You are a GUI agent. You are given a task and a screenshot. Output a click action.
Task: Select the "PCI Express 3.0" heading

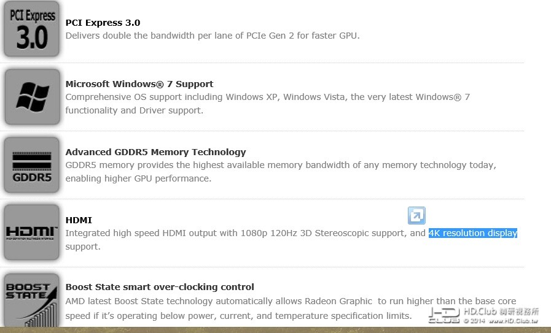[x=103, y=23]
